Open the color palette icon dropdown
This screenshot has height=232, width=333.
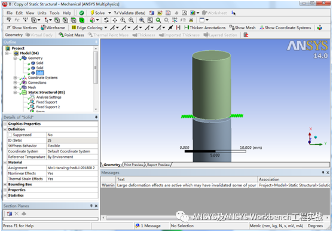(198, 13)
